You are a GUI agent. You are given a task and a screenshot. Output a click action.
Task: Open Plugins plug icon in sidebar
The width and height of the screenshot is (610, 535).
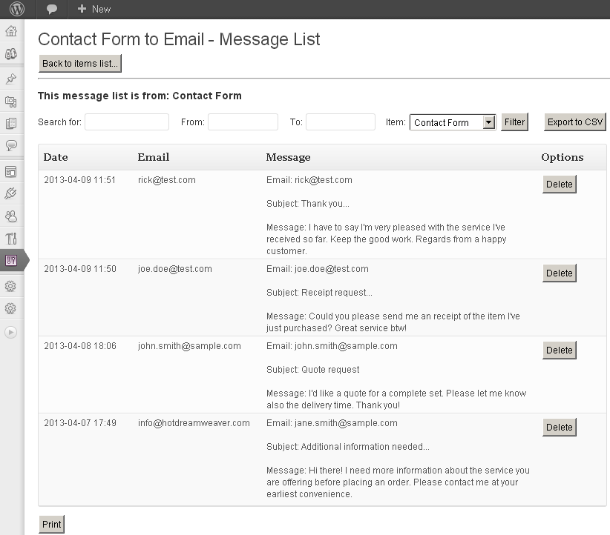pyautogui.click(x=11, y=193)
